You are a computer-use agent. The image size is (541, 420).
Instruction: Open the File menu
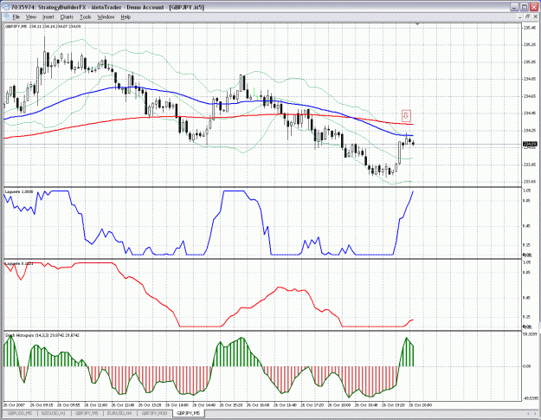16,17
